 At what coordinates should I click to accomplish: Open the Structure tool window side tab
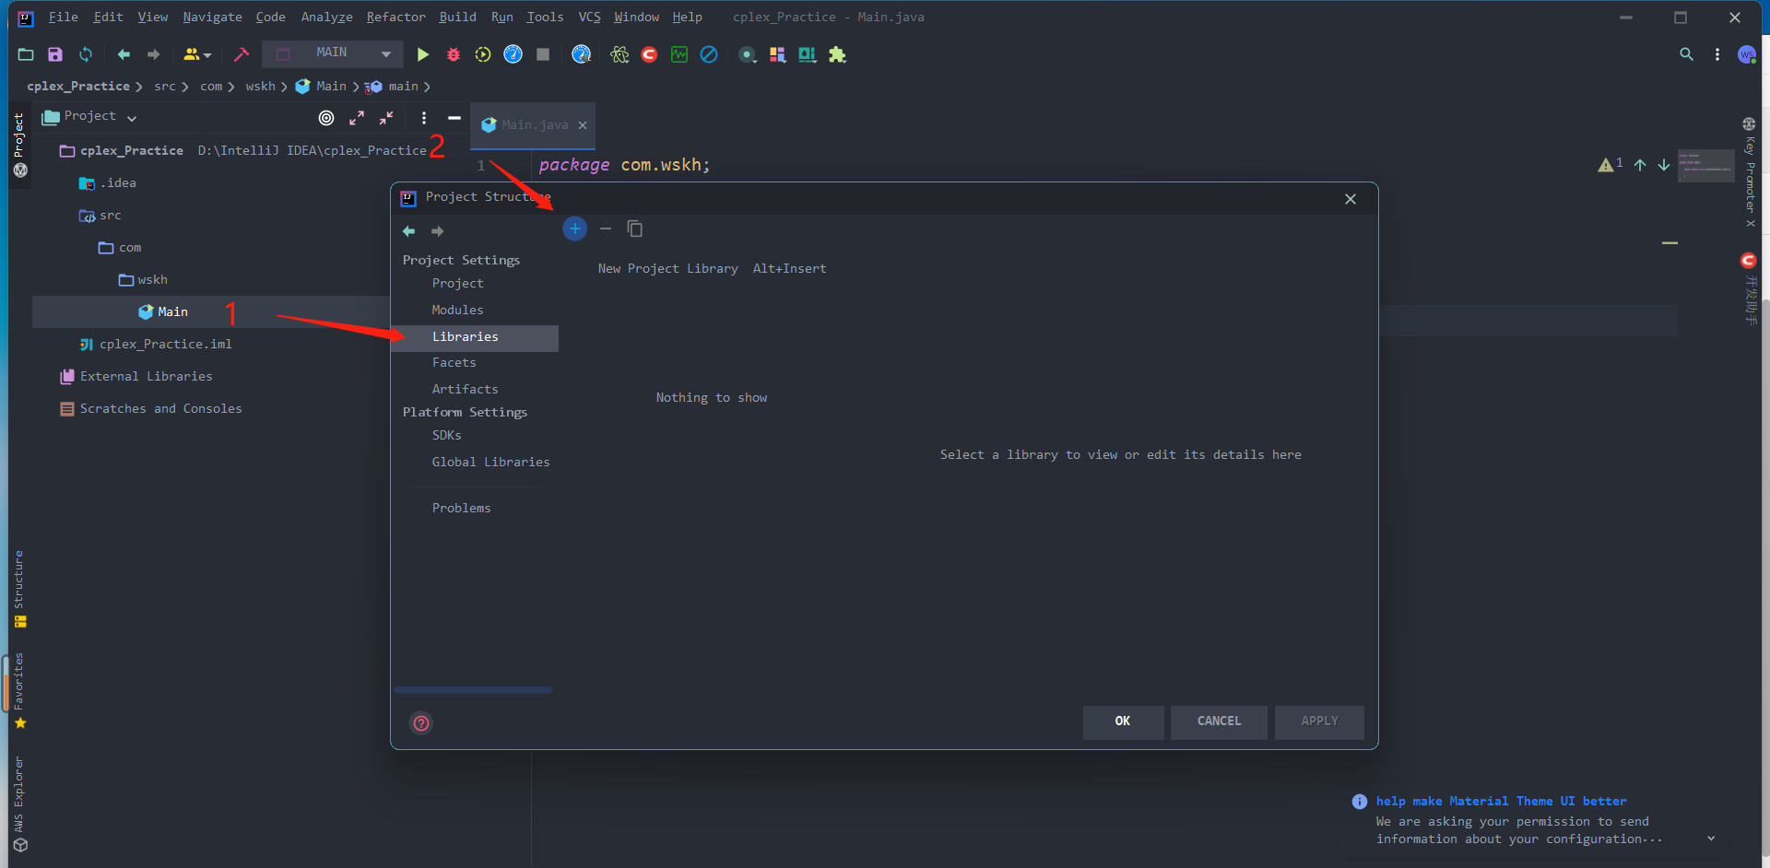tap(19, 589)
